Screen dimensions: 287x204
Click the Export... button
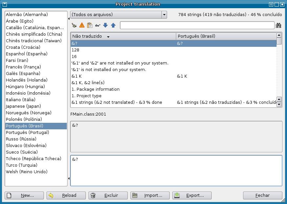coord(192,195)
